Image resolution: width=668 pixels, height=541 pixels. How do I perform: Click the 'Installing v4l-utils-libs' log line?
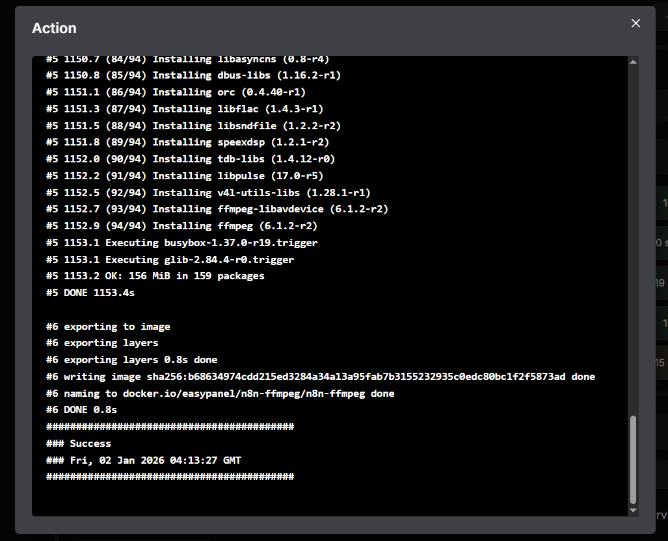(208, 193)
